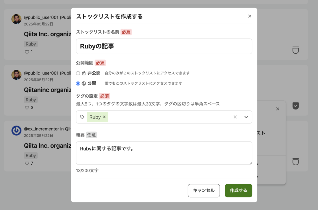318x210 pixels.
Task: Clear all tags with the X icon
Action: [x=235, y=117]
